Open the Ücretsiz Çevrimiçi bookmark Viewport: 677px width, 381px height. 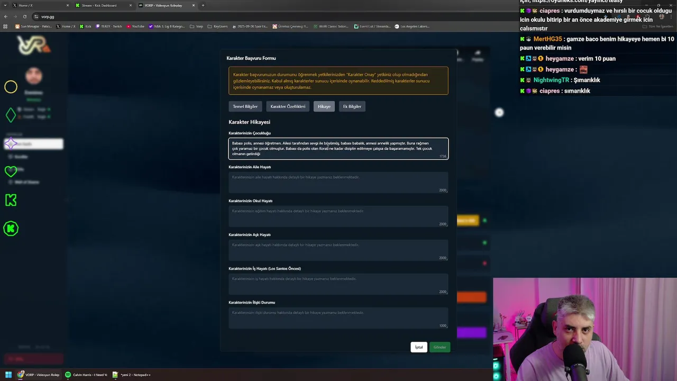pyautogui.click(x=290, y=26)
